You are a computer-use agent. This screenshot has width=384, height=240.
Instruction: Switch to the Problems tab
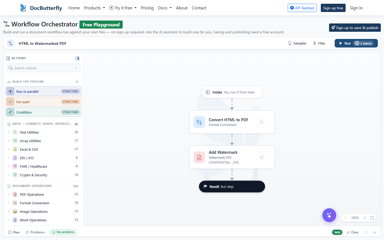(35, 232)
